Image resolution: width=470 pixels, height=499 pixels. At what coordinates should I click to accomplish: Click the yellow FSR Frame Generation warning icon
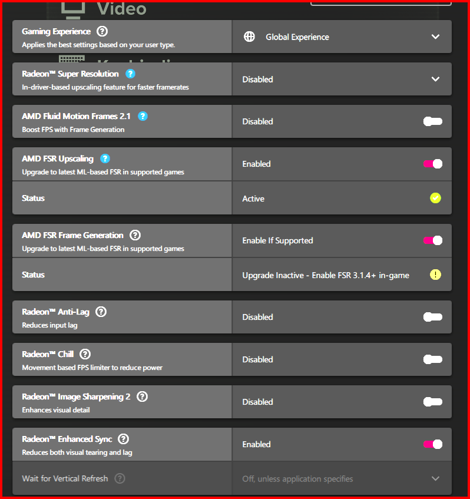435,275
